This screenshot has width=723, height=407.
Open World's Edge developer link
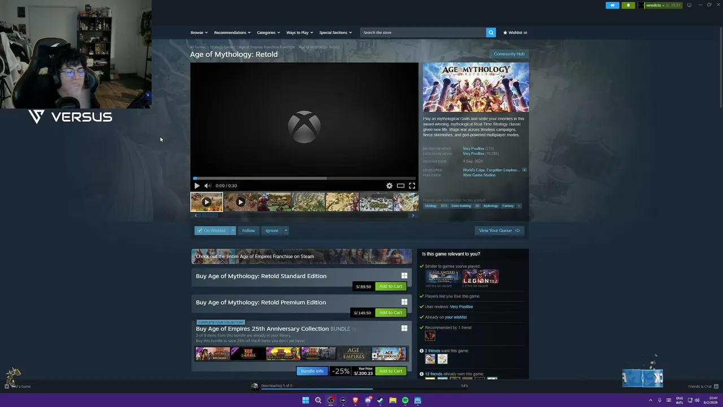tap(473, 170)
